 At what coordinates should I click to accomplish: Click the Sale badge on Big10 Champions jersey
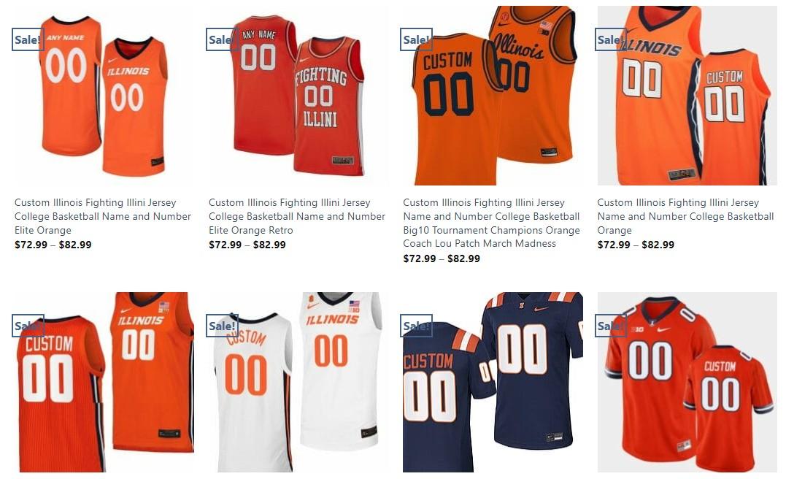point(417,39)
